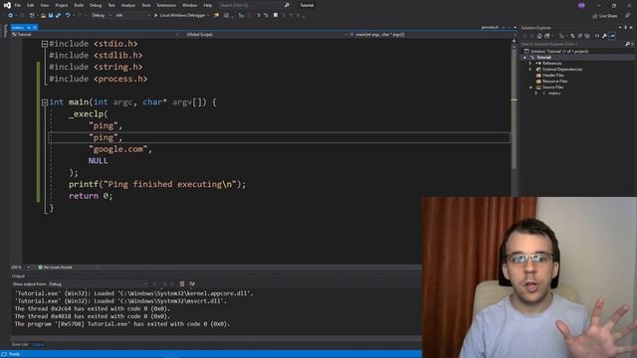
Task: Close the main.c editor tab
Action: tap(35, 27)
